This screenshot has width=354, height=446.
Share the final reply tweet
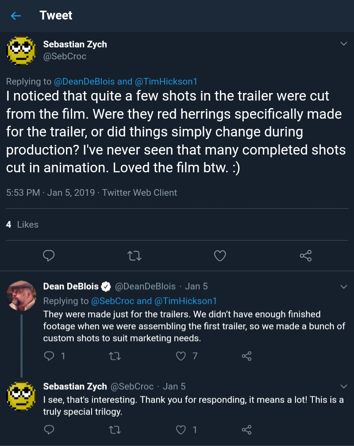coord(246,430)
